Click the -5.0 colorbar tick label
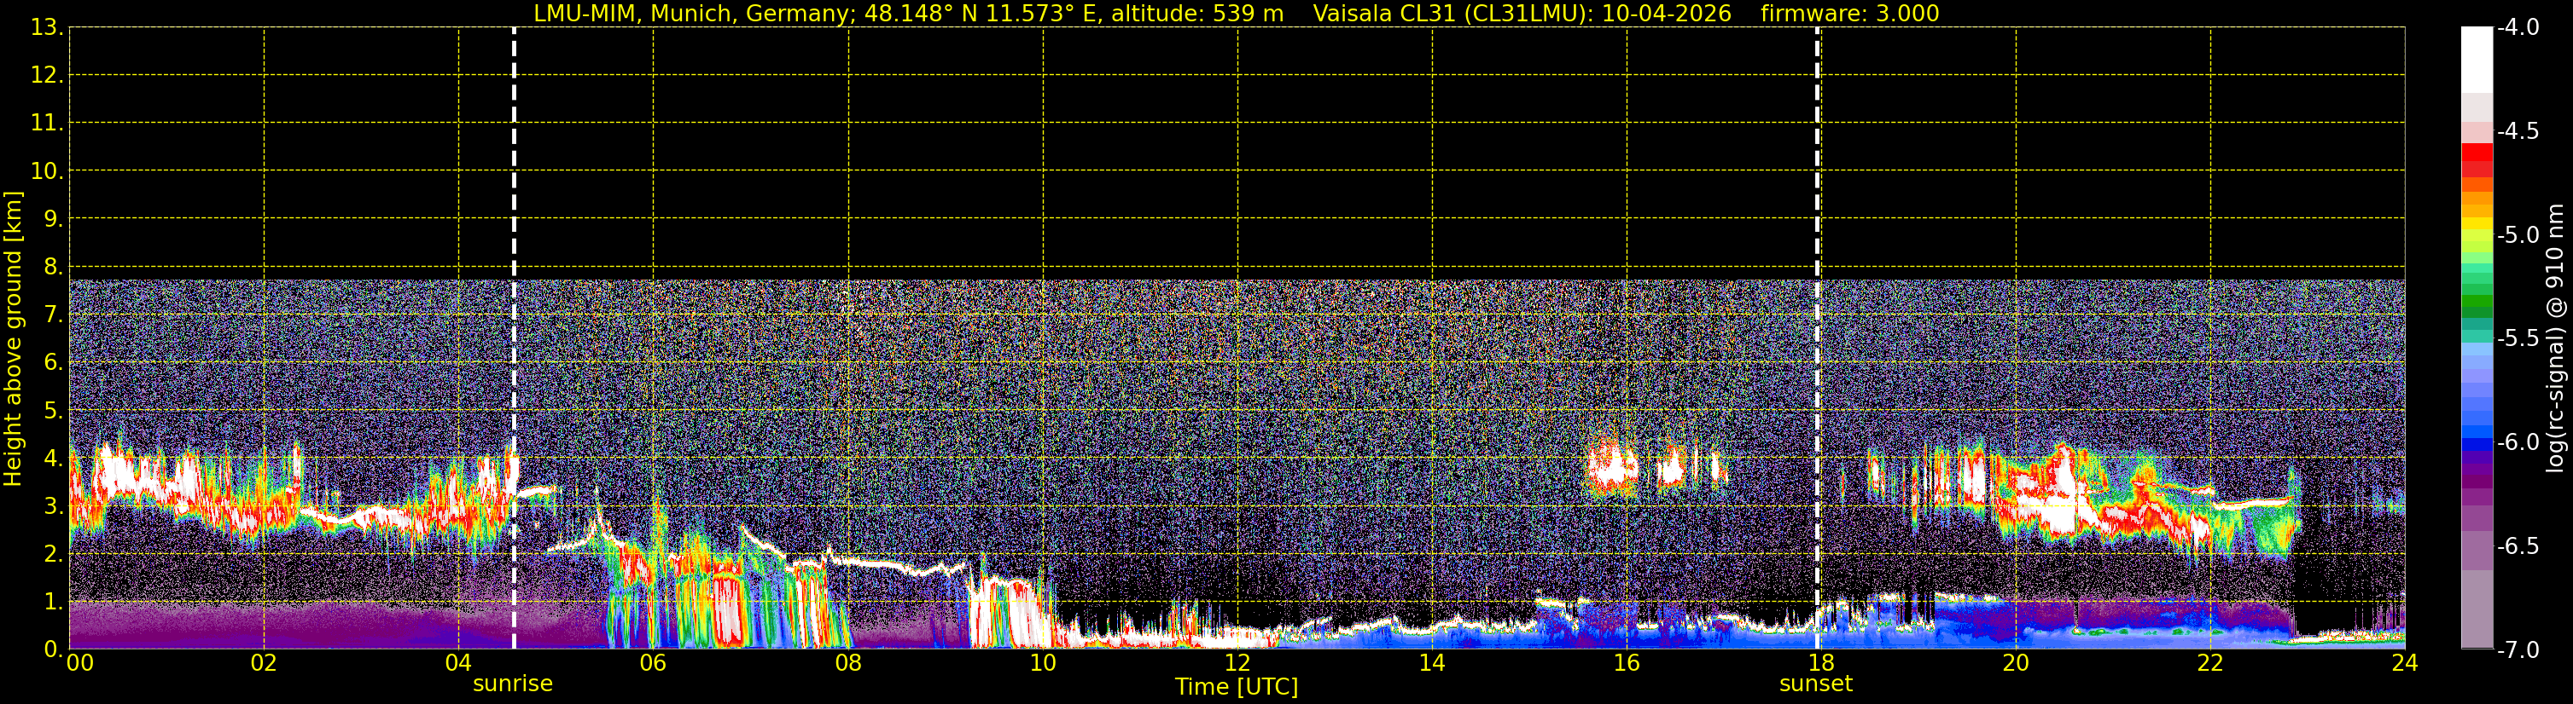Image resolution: width=2573 pixels, height=704 pixels. click(2517, 235)
